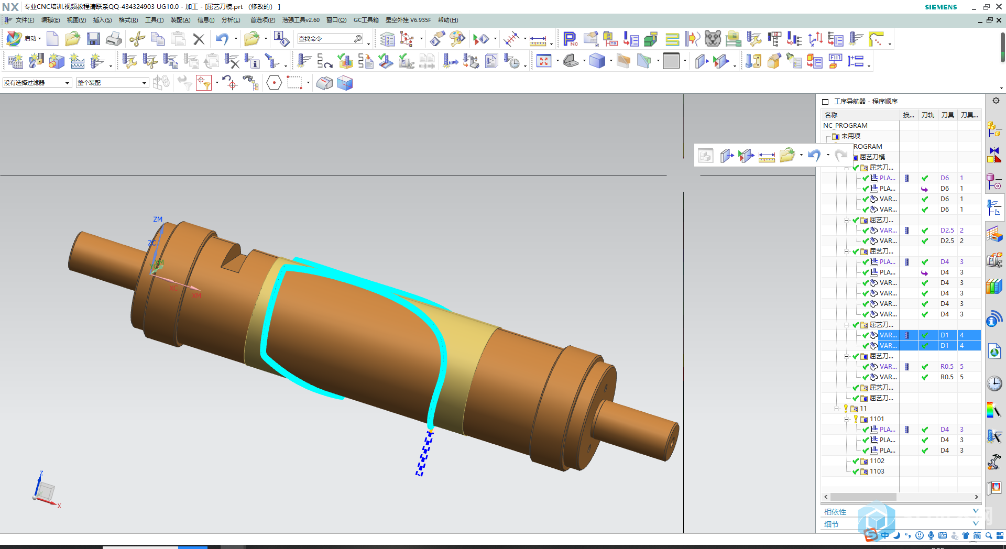Save the part with floppy disk icon
The width and height of the screenshot is (1006, 549).
click(x=93, y=39)
